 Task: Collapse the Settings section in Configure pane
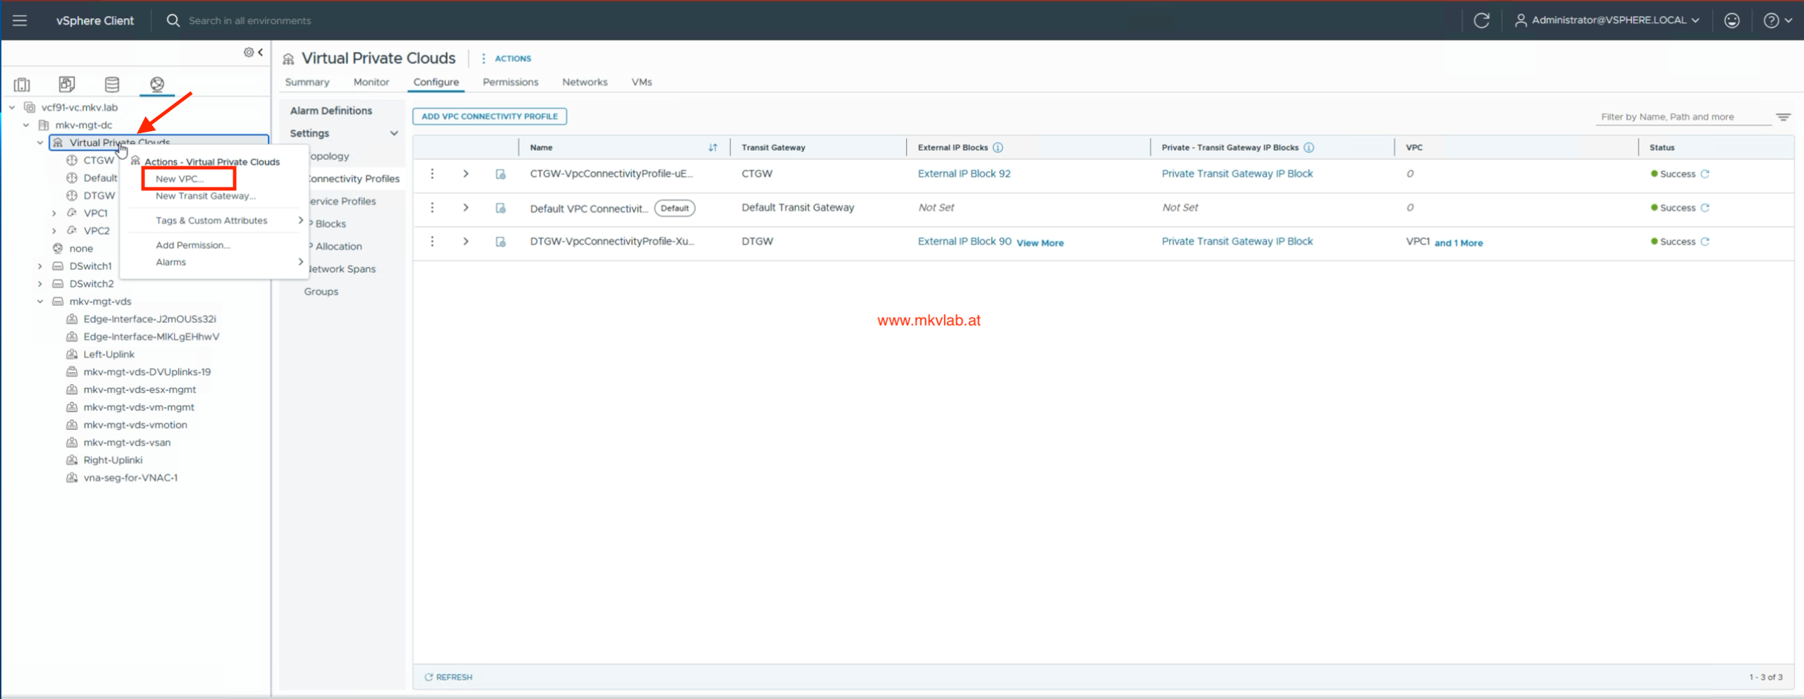[394, 133]
